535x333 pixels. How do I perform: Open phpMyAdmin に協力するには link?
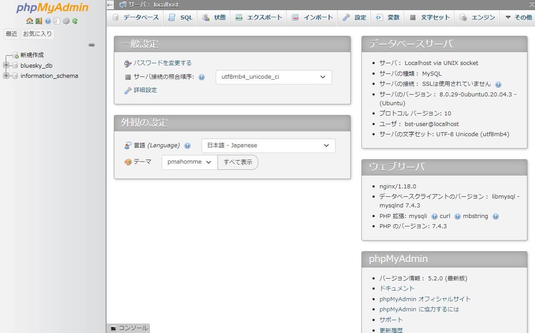point(419,309)
